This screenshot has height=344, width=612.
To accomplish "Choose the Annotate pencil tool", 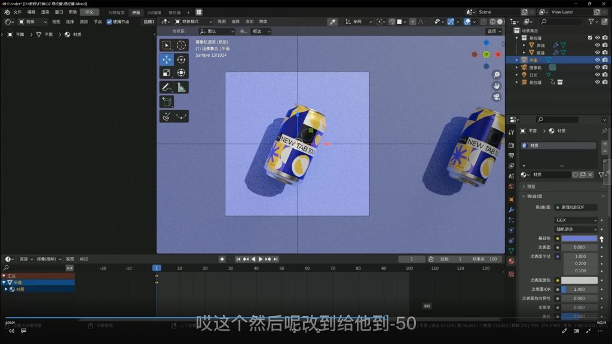I will (x=167, y=87).
